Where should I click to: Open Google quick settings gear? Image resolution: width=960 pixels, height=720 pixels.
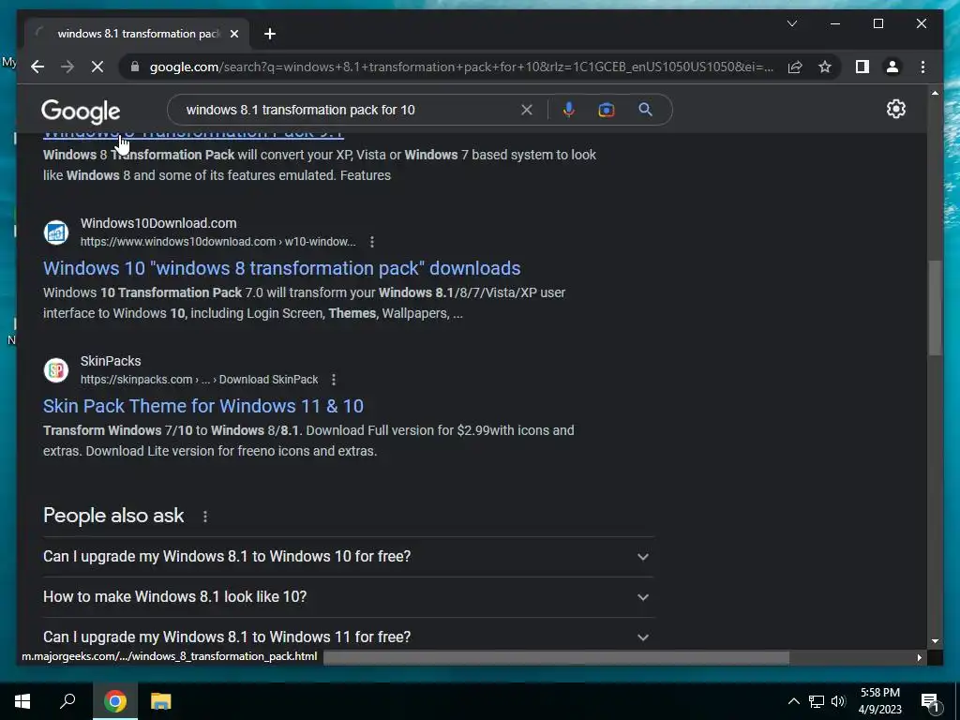point(895,109)
